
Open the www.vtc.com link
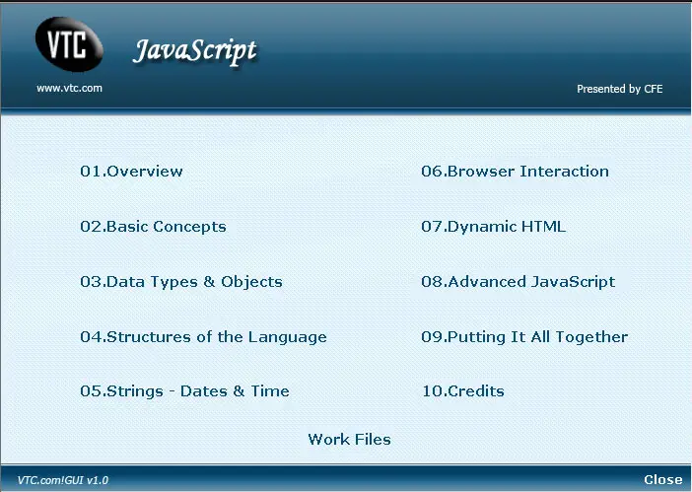[69, 89]
